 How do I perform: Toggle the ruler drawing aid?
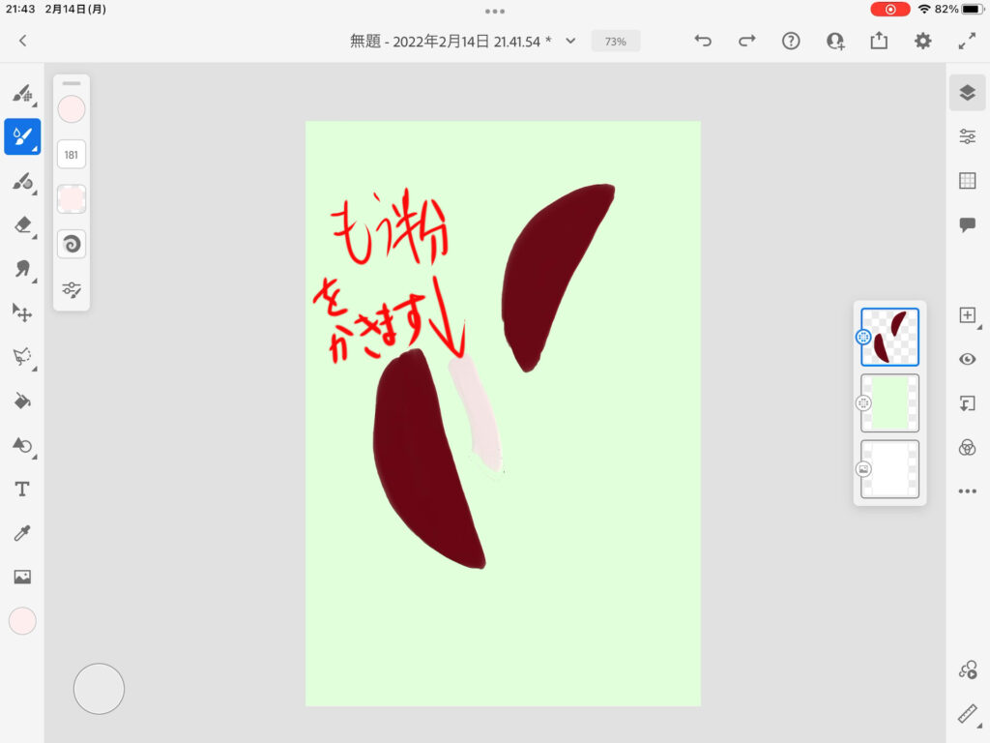coord(967,714)
